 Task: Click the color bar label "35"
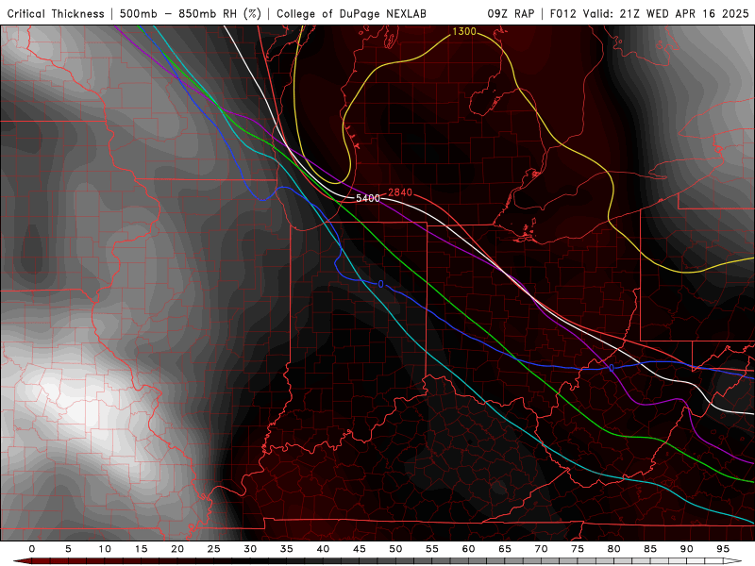[x=287, y=549]
